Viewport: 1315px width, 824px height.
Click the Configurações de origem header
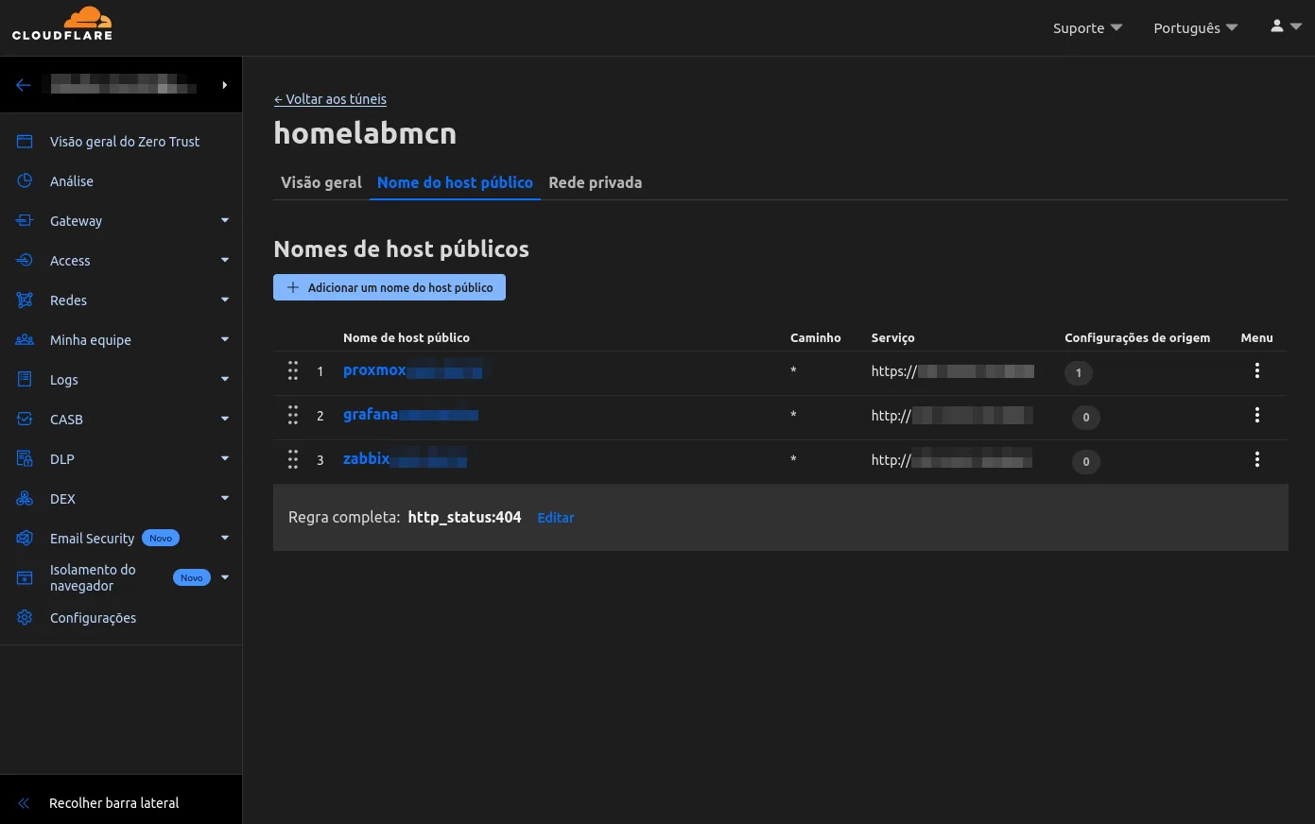[1137, 337]
